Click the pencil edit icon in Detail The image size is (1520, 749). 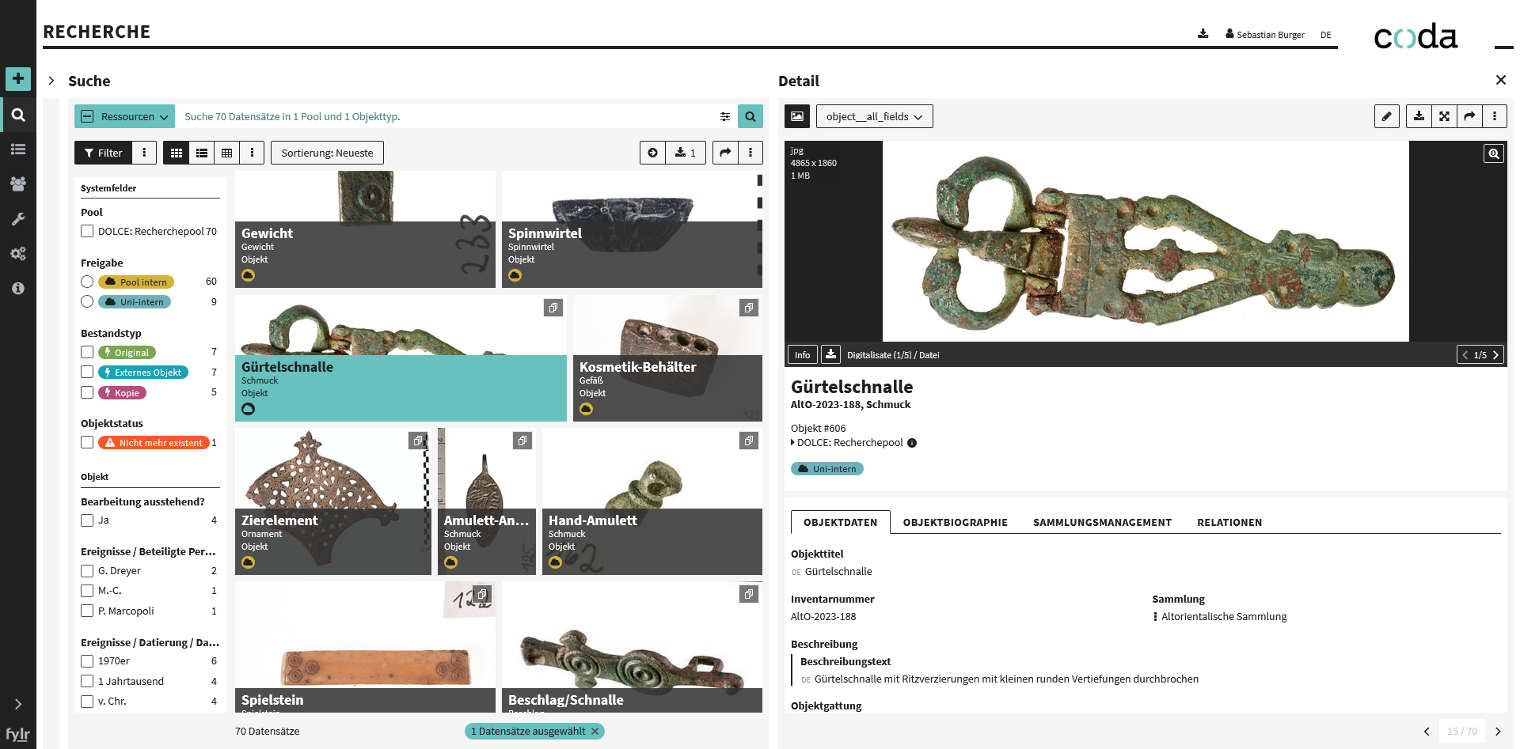[x=1386, y=116]
